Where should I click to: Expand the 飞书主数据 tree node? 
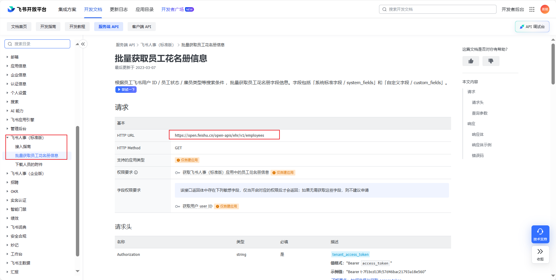pos(7,263)
